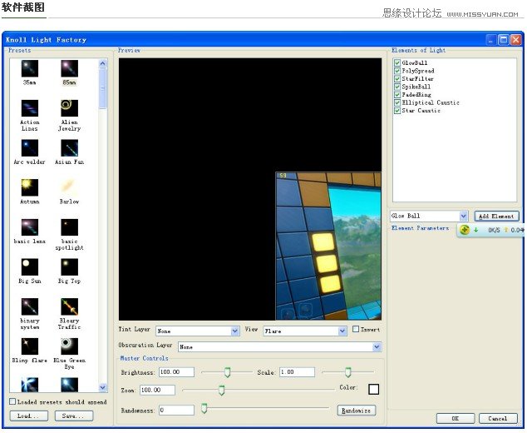Select the 35mm preset thumbnail

coord(30,68)
